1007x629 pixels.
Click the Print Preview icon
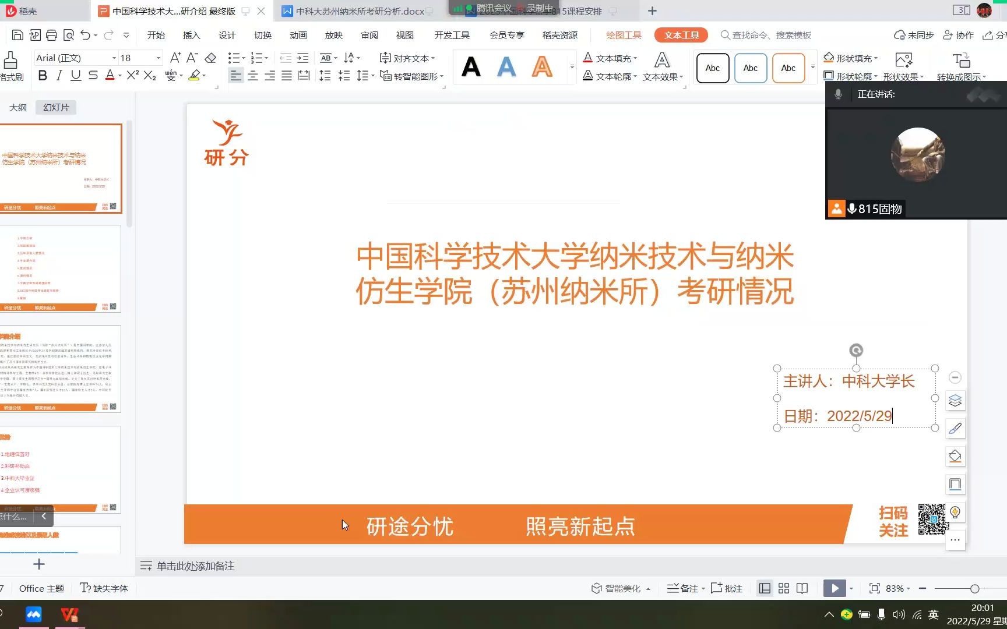(x=68, y=35)
